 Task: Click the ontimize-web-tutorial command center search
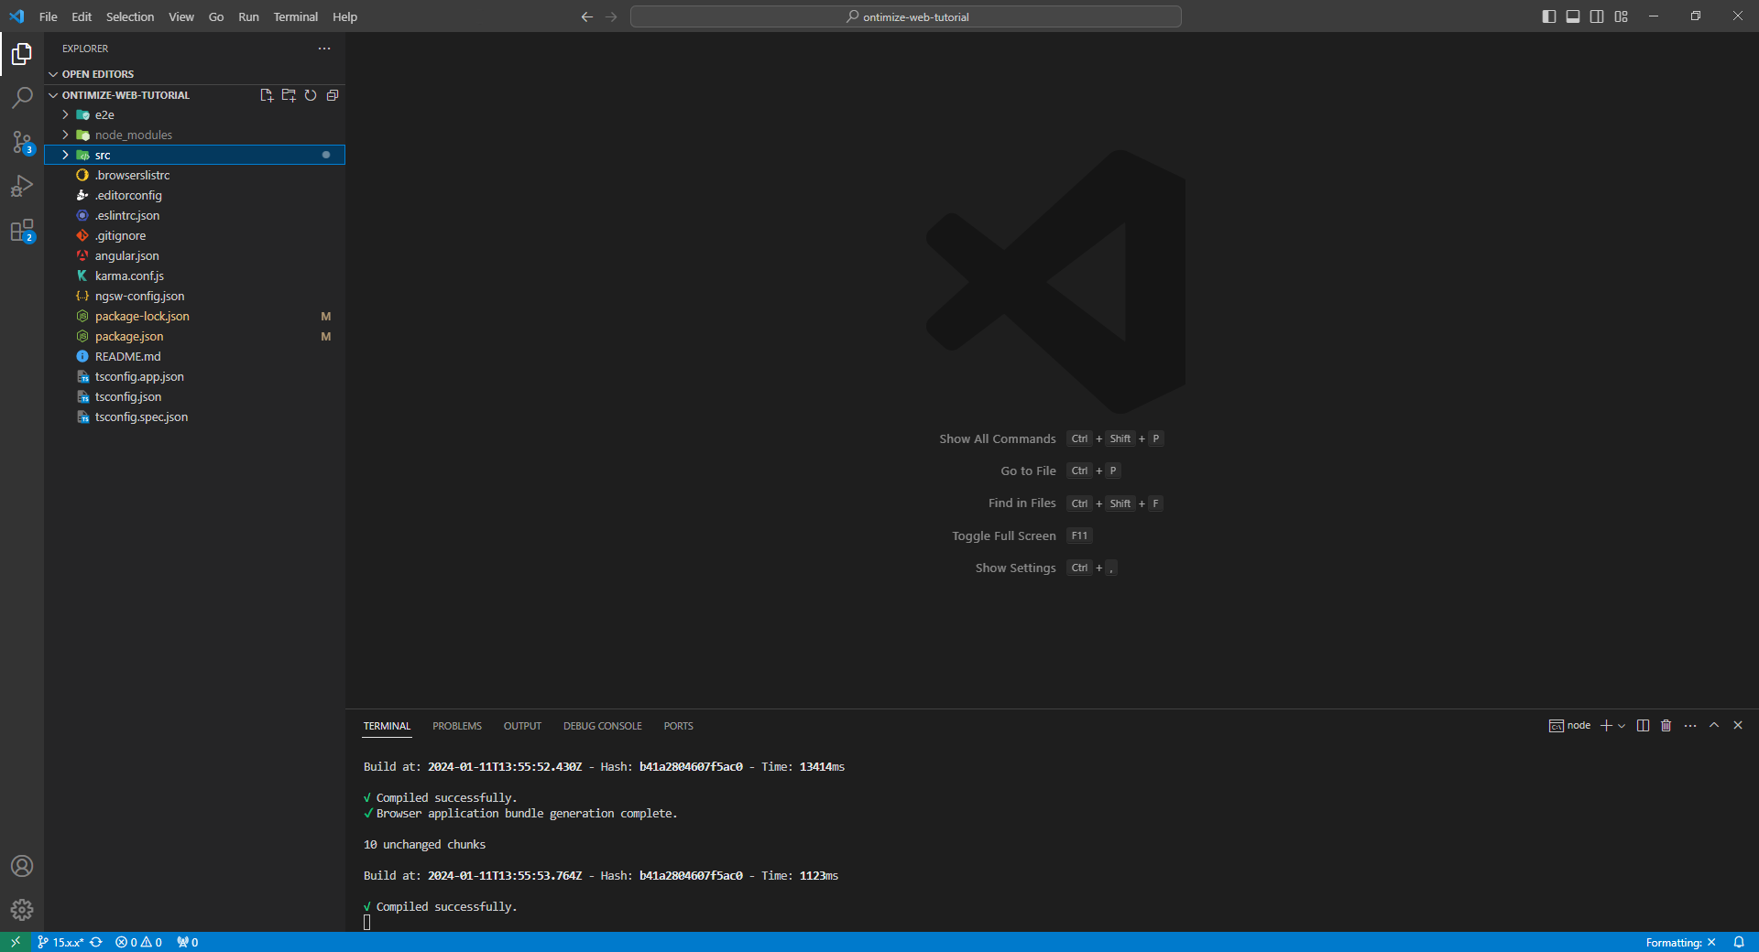point(906,16)
